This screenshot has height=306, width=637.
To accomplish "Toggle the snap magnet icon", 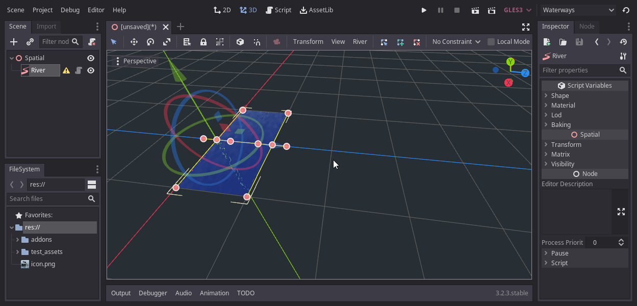I will [257, 42].
